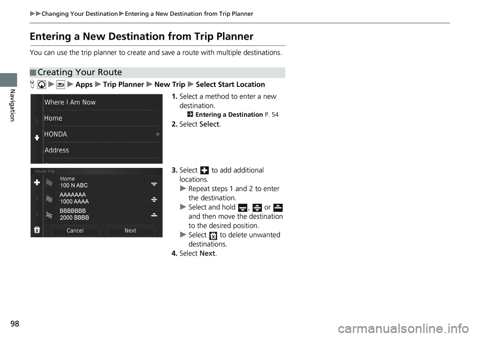This screenshot has height=337, width=477.
Task: Click the up-down move icon in the instructions
Action: (257, 208)
